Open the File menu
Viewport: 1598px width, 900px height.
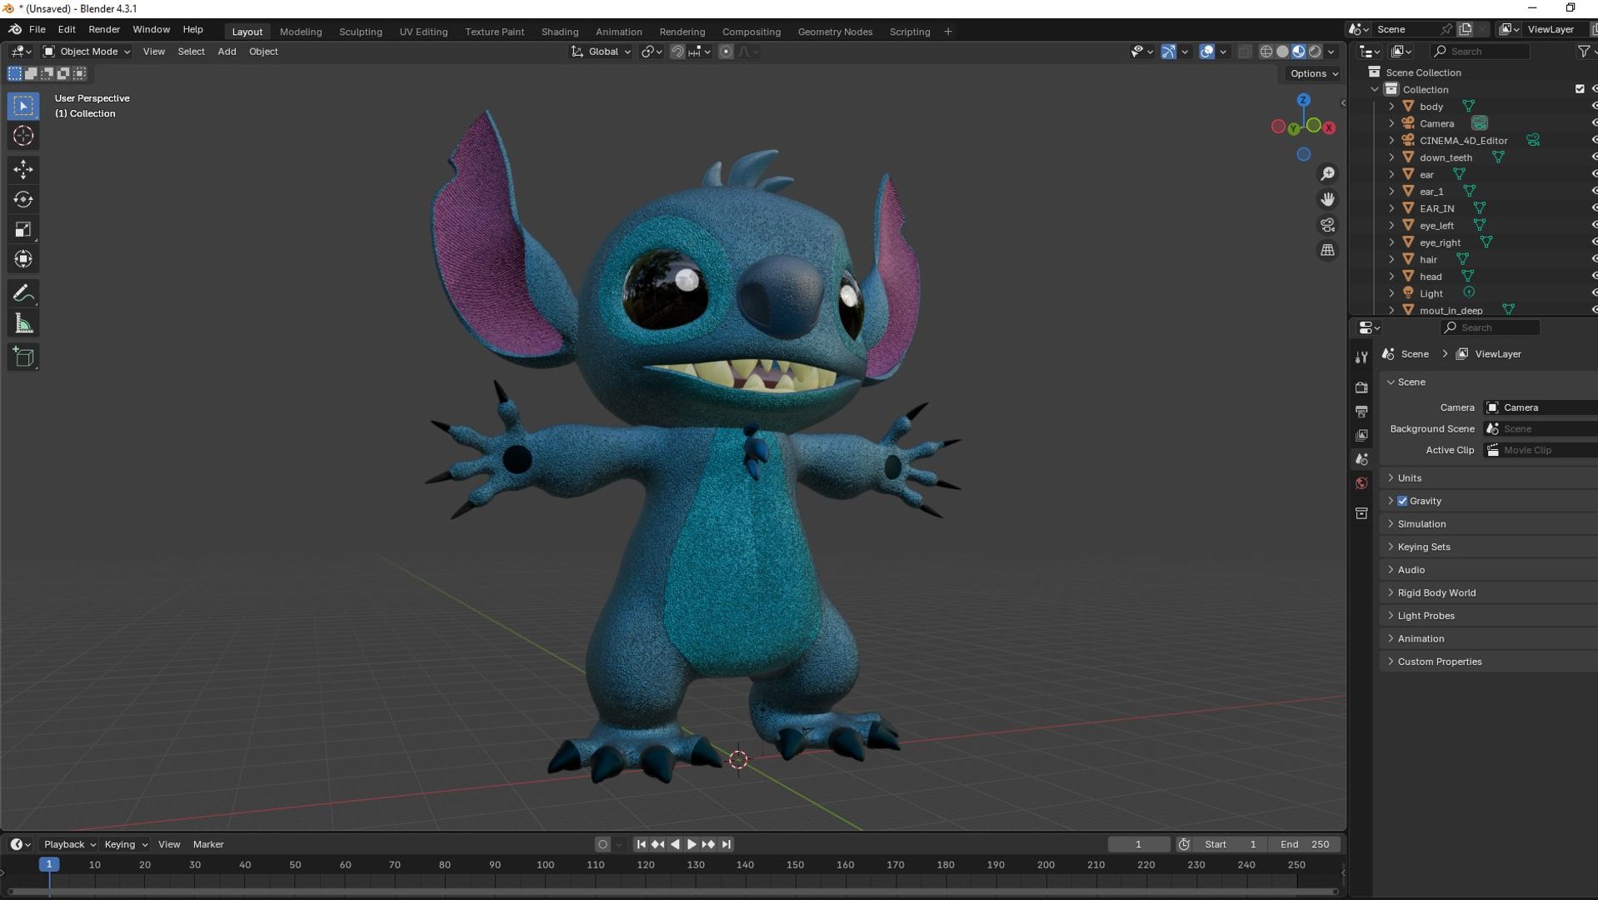(x=37, y=29)
